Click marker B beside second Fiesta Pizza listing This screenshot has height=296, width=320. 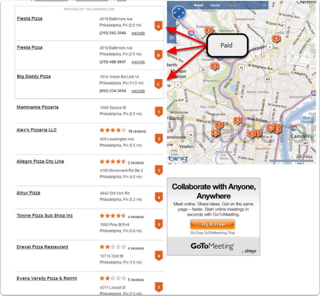(159, 55)
